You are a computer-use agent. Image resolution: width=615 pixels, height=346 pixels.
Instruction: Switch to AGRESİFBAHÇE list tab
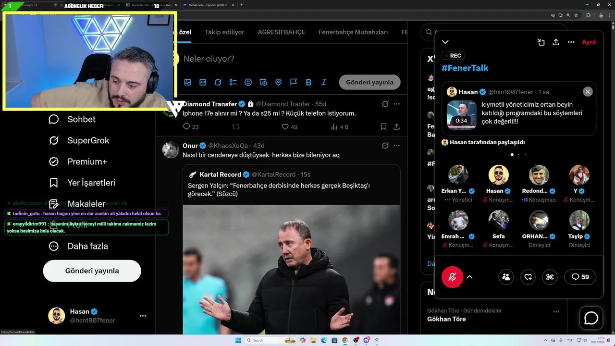pos(282,32)
